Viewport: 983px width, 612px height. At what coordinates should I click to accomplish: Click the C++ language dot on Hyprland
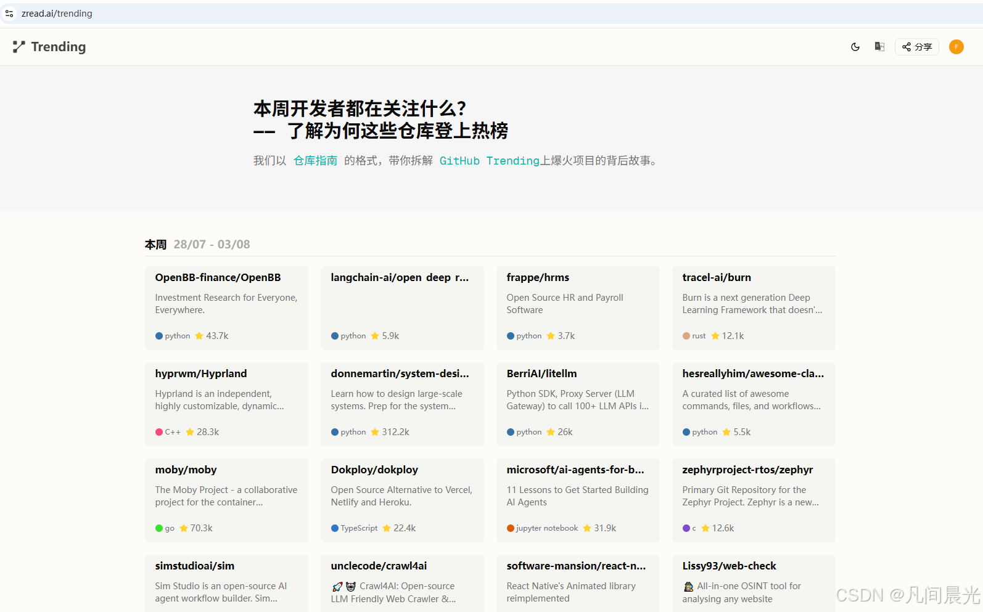click(x=159, y=432)
